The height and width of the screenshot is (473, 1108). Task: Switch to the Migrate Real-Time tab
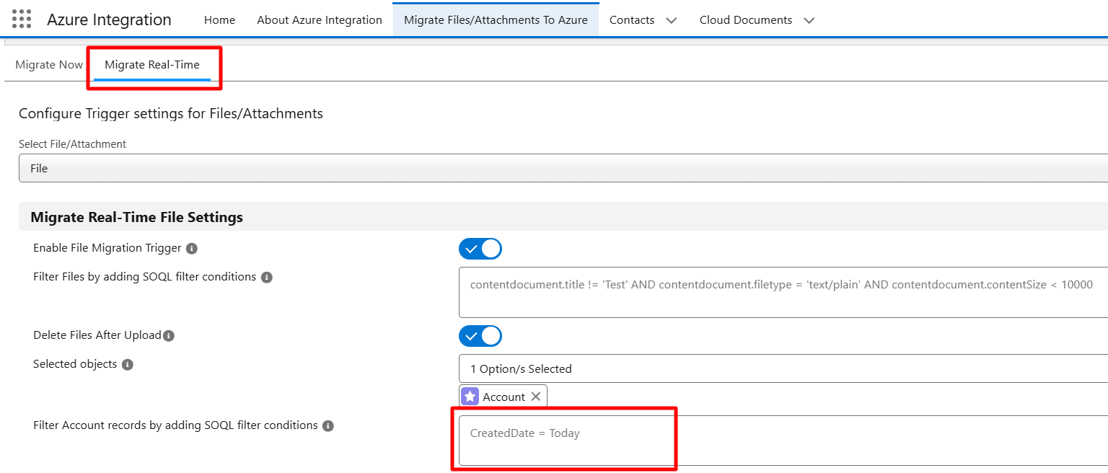tap(152, 65)
